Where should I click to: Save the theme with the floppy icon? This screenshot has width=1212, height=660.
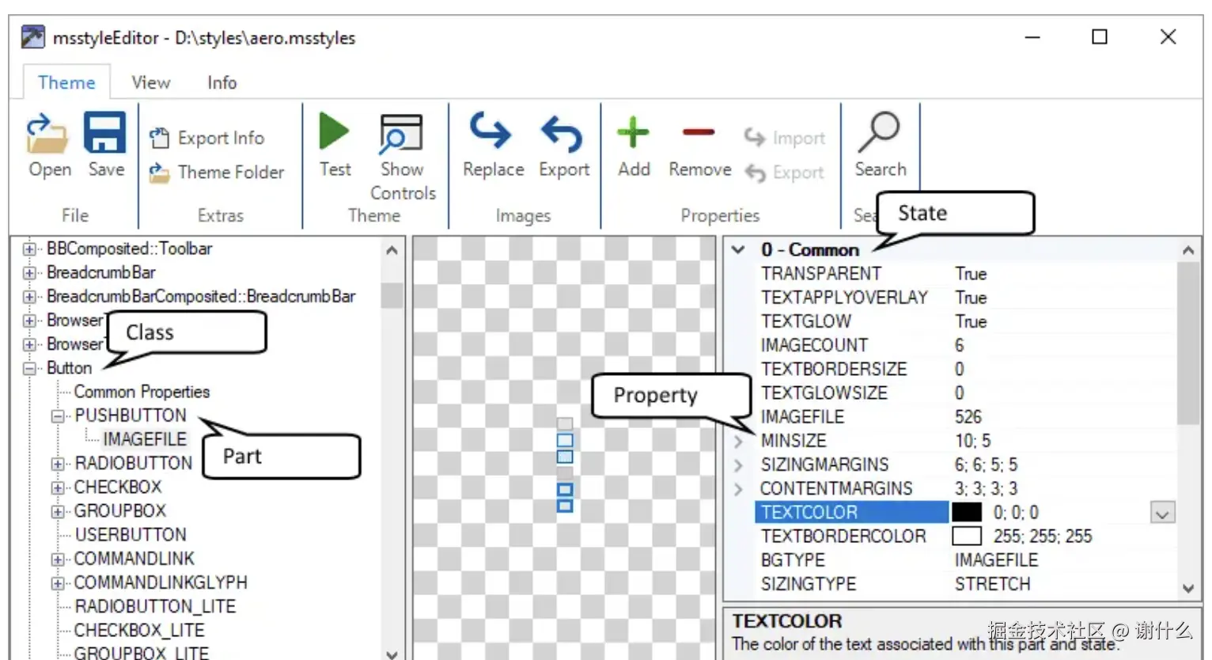pos(105,133)
